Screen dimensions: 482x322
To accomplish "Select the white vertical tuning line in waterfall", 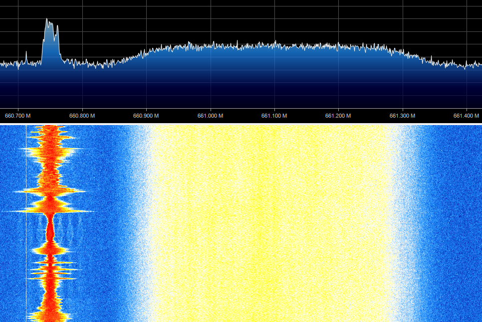I will point(26,223).
